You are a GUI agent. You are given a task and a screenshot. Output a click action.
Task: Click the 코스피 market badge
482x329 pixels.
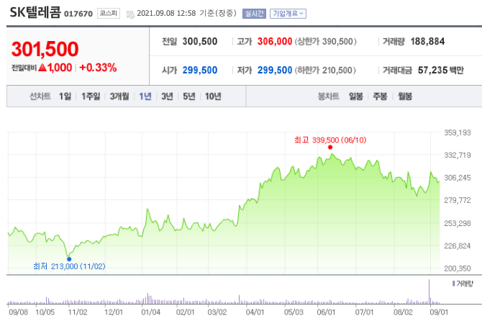[109, 13]
